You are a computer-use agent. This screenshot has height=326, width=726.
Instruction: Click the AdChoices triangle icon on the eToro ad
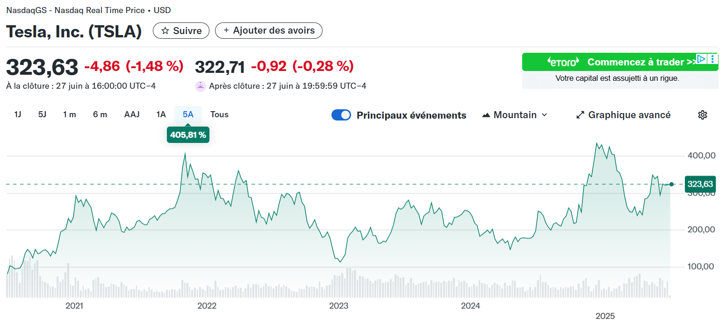[x=701, y=59]
